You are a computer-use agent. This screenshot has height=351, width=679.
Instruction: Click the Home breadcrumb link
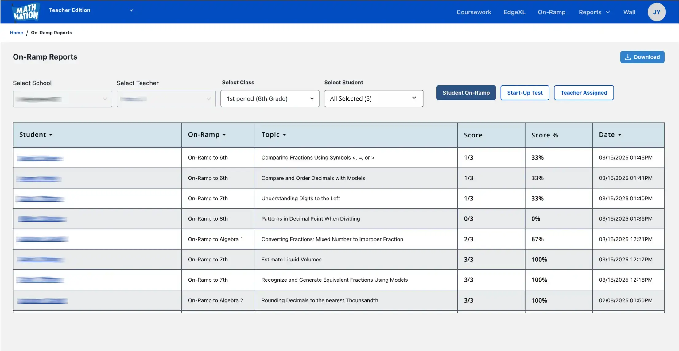(x=16, y=33)
